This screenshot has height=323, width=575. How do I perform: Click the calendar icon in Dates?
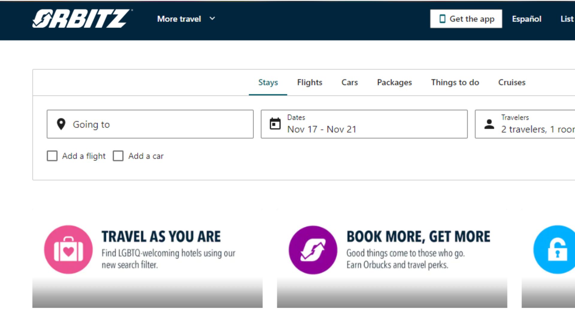click(x=275, y=124)
